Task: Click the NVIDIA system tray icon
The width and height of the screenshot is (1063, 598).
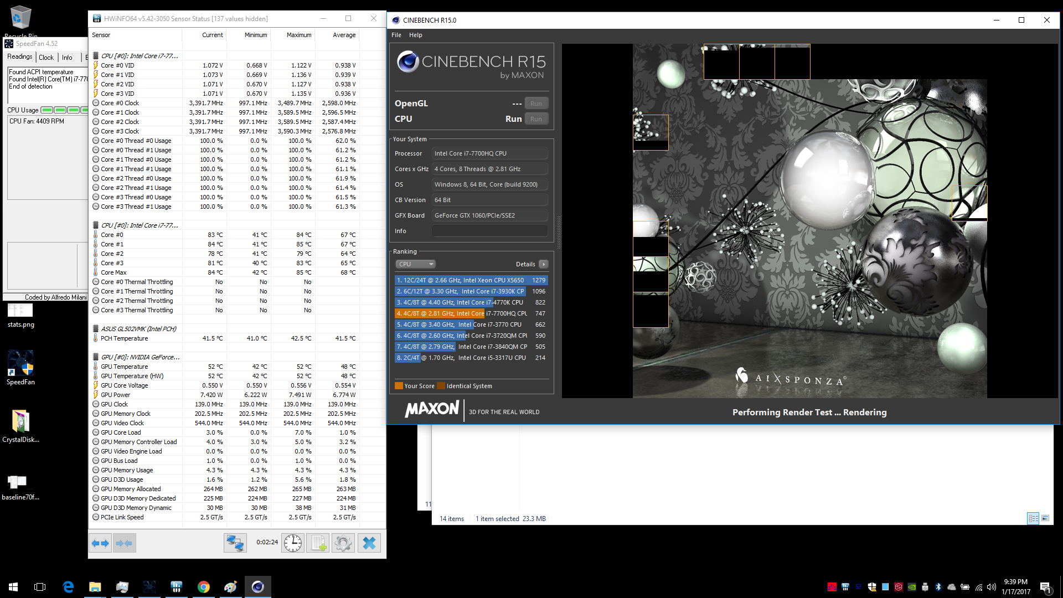Action: point(912,587)
